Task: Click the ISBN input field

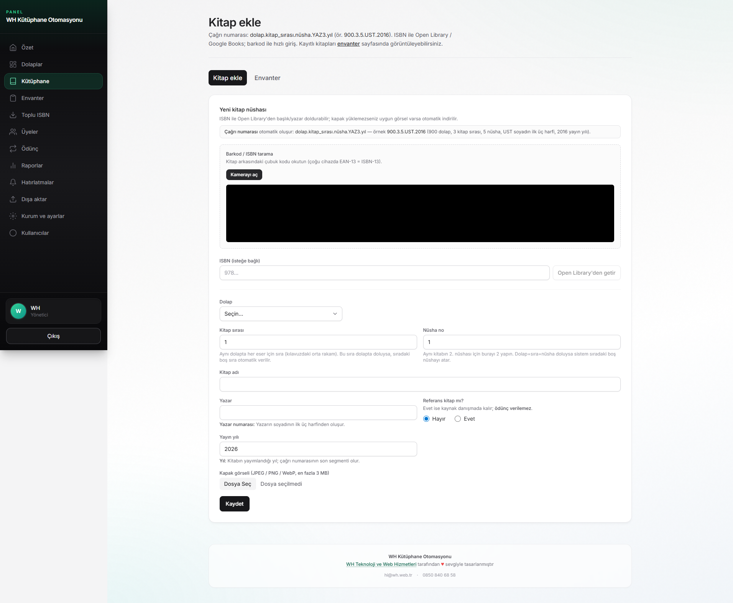Action: pos(385,273)
